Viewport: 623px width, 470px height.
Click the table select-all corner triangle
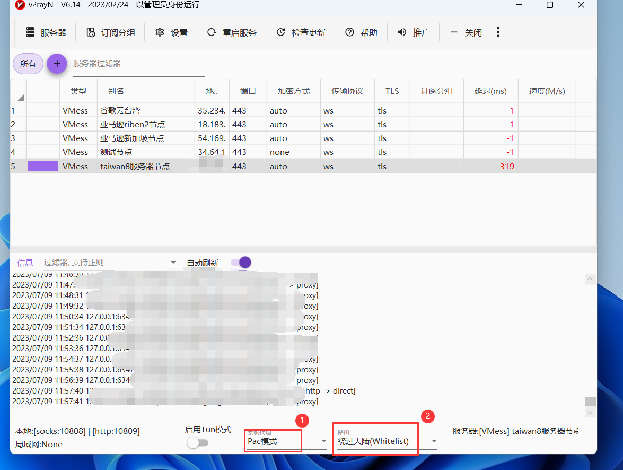click(21, 98)
